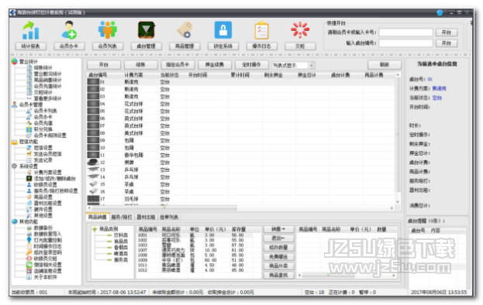Select table row 12 棋牌
Screen dimensions: 483x305
click(240, 163)
